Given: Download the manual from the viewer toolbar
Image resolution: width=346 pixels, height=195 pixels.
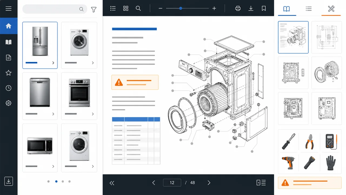Looking at the screenshot, I should [251, 8].
